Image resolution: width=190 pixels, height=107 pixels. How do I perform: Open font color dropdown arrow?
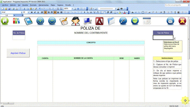[127, 12]
